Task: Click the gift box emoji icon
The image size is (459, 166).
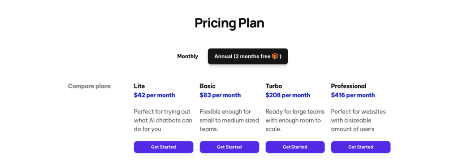Action: coord(275,56)
